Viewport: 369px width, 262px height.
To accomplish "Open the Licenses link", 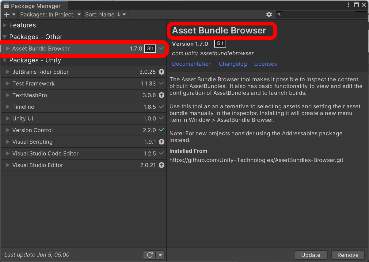I will pos(265,64).
